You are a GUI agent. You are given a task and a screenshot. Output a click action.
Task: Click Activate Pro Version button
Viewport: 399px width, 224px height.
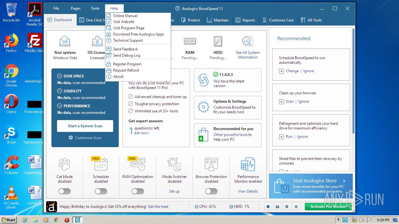point(328,207)
